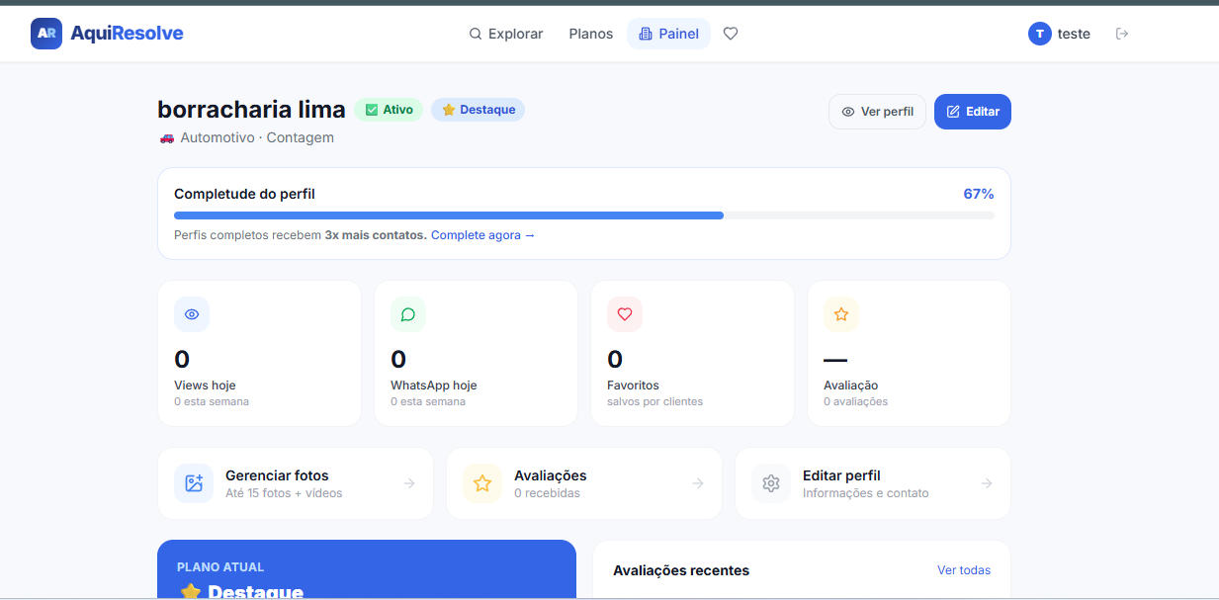Follow the Complete agora link
The image size is (1219, 600).
pyautogui.click(x=482, y=235)
